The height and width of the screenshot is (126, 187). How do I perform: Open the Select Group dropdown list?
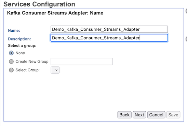pos(55,70)
